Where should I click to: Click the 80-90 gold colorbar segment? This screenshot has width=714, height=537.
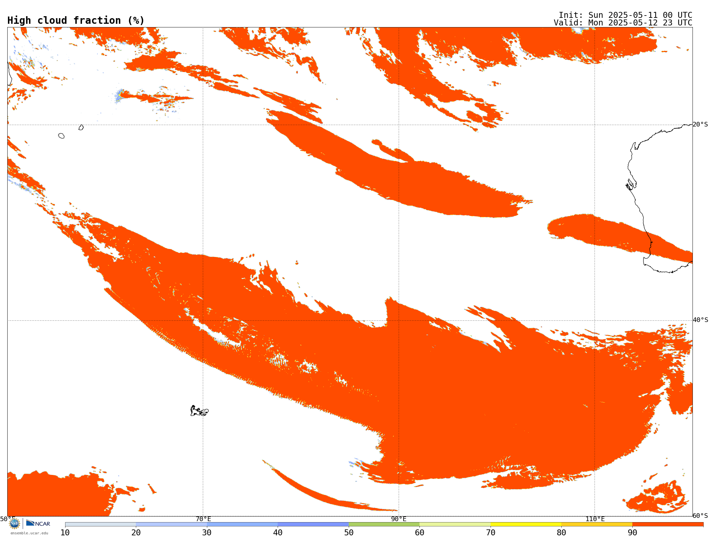point(597,524)
